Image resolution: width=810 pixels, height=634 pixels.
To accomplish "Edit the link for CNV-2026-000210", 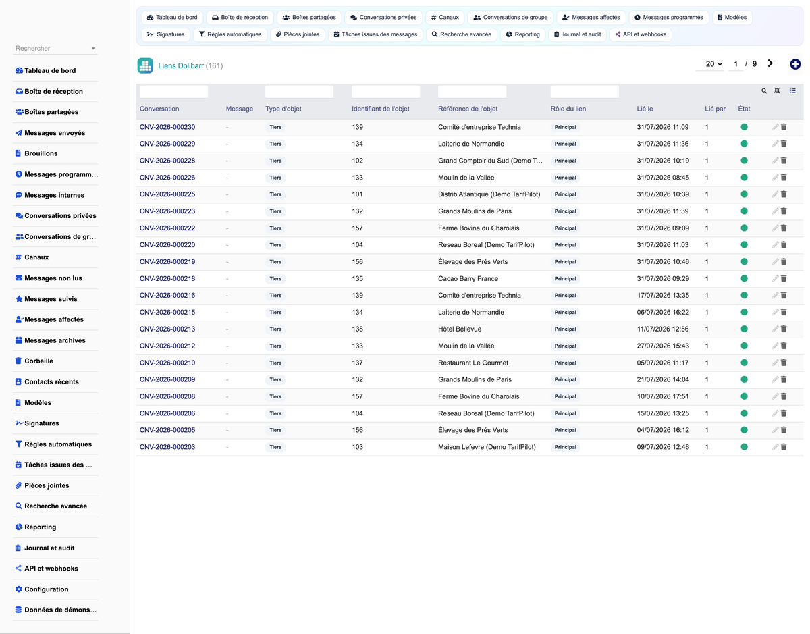I will (776, 363).
